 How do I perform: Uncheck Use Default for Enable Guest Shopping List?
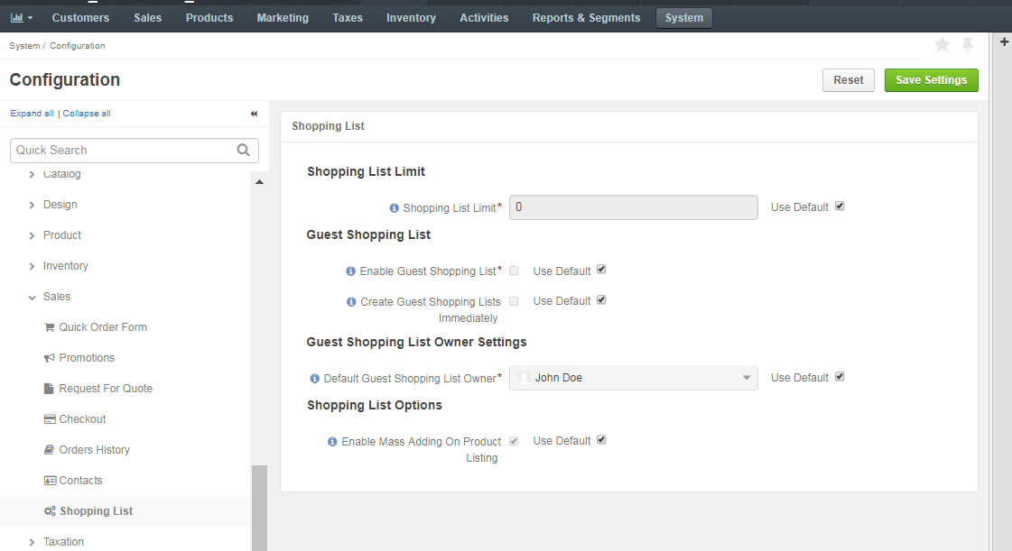[x=601, y=270]
